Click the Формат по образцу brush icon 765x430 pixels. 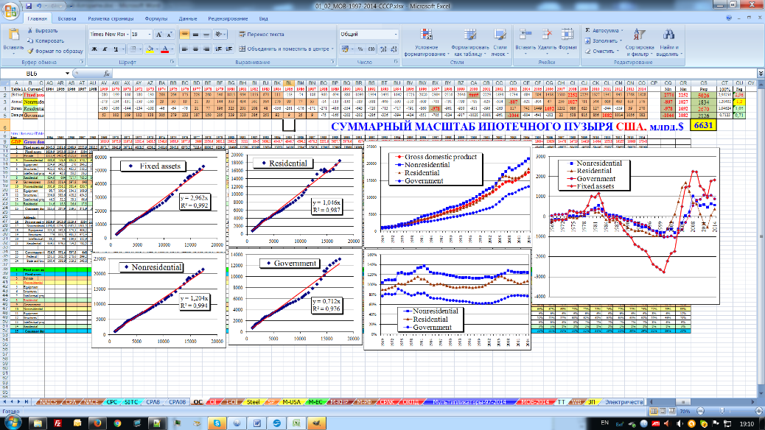point(29,51)
